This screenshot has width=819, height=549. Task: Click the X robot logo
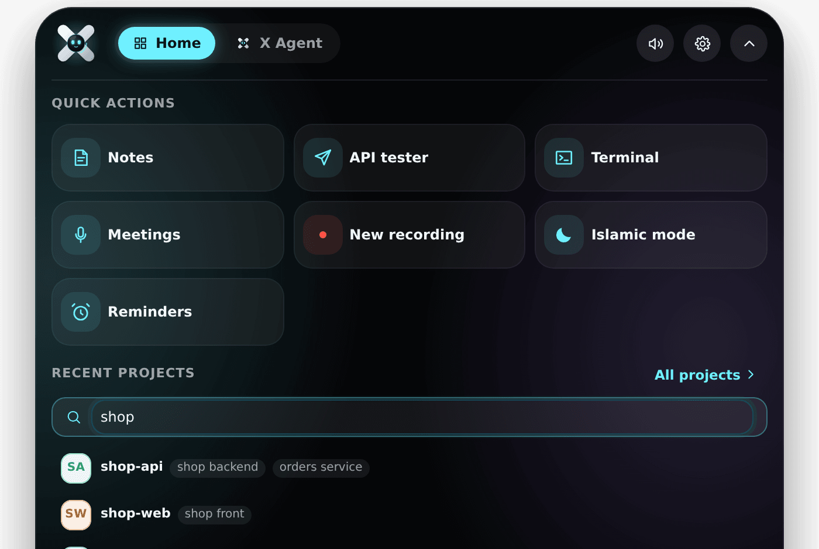pyautogui.click(x=76, y=43)
